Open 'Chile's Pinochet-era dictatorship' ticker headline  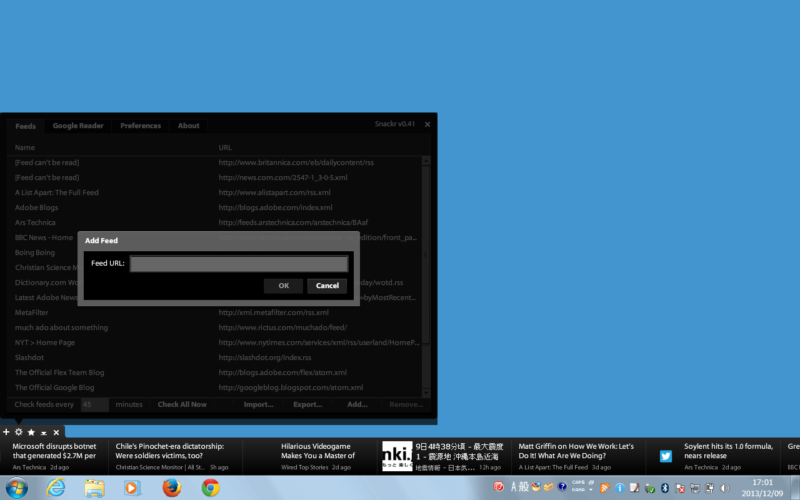pyautogui.click(x=169, y=451)
